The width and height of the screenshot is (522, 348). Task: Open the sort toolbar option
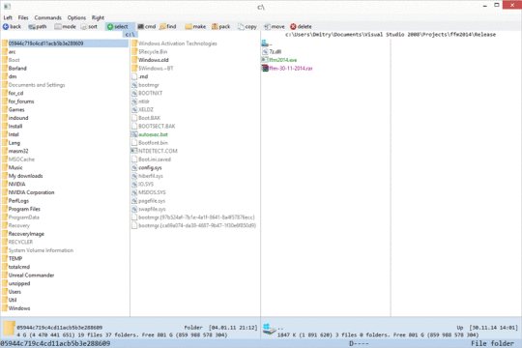tap(89, 27)
